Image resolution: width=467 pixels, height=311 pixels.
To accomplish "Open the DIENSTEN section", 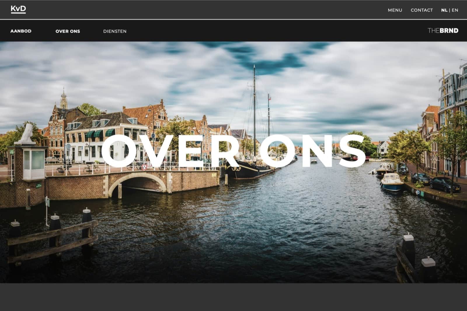I will coord(115,31).
